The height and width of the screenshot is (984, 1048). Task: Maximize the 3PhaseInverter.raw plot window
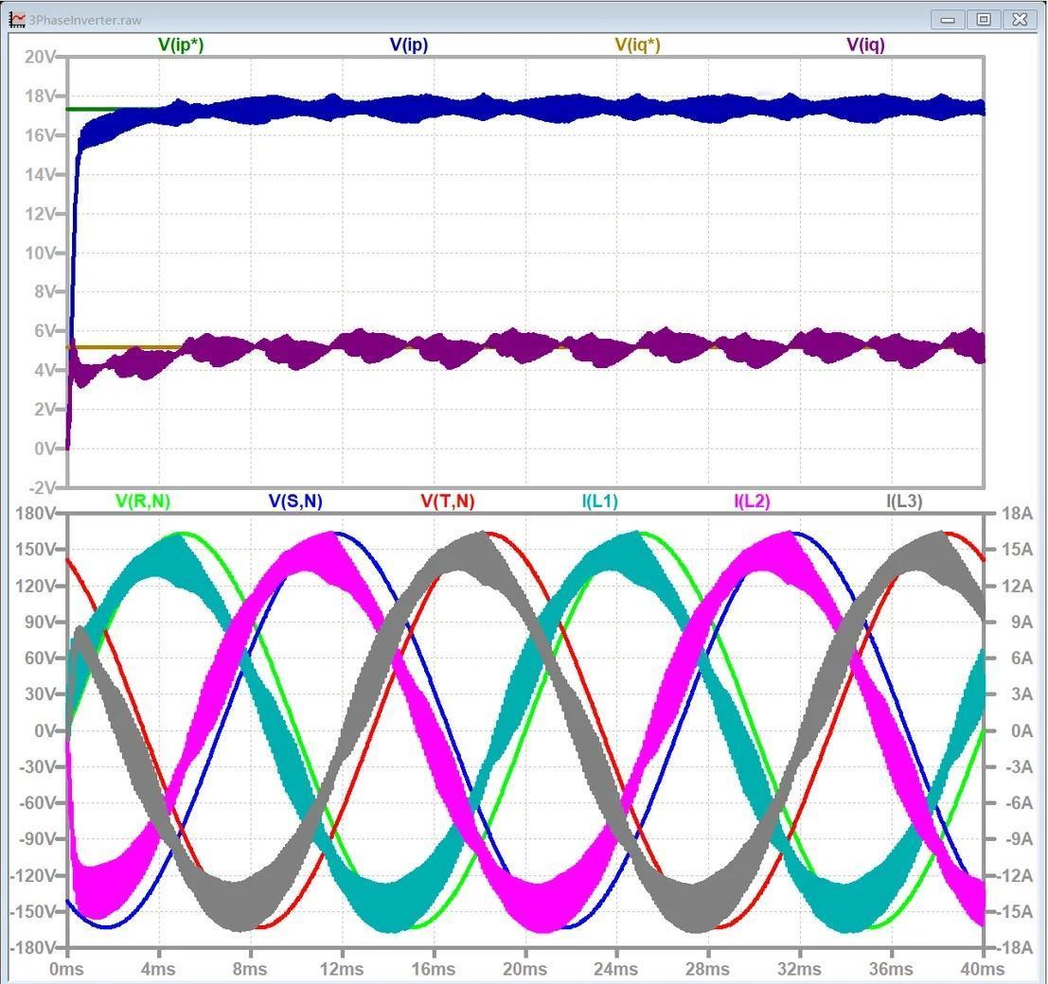[984, 19]
